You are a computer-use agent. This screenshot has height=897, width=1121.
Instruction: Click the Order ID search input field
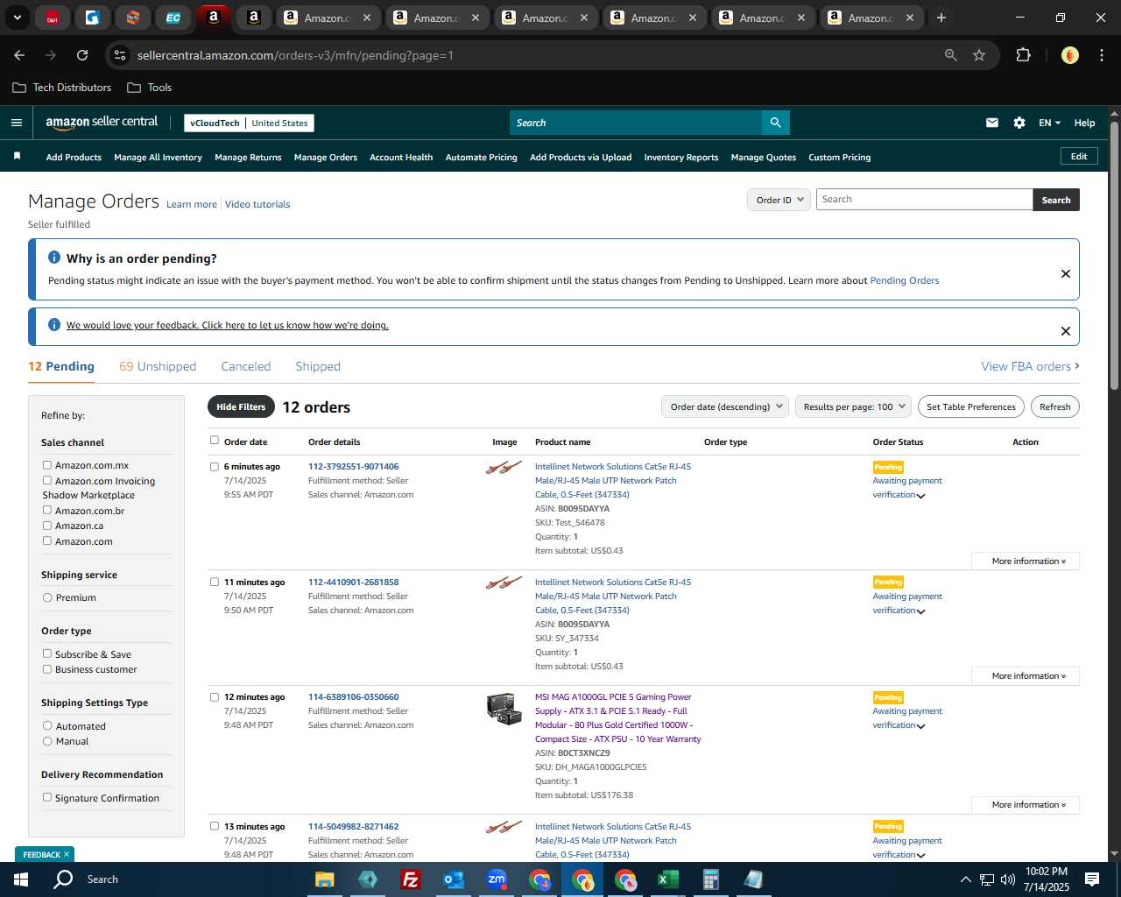pyautogui.click(x=924, y=200)
